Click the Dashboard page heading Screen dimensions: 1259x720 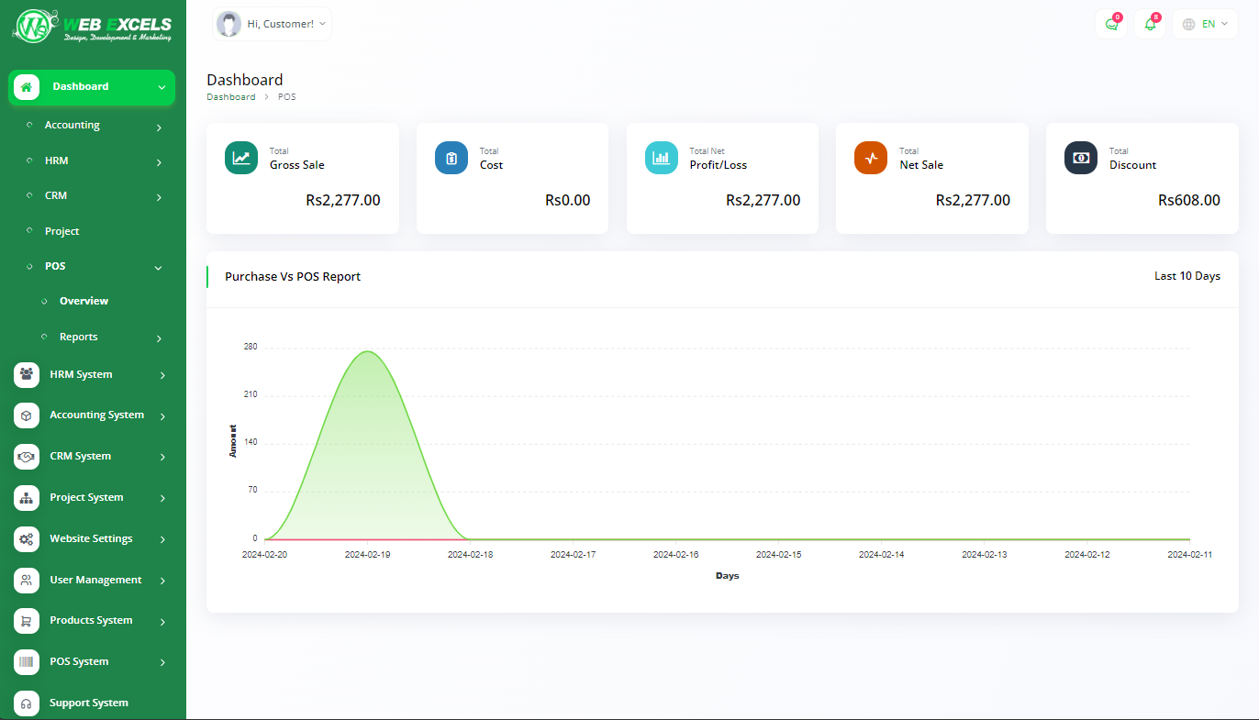[245, 80]
